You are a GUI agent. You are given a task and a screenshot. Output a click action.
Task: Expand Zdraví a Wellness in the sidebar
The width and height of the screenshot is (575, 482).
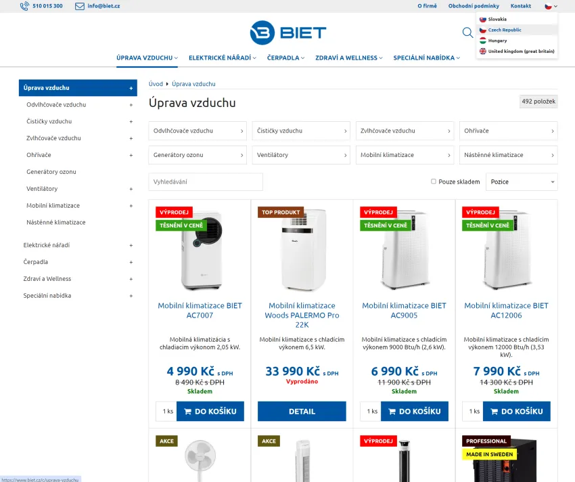click(131, 279)
